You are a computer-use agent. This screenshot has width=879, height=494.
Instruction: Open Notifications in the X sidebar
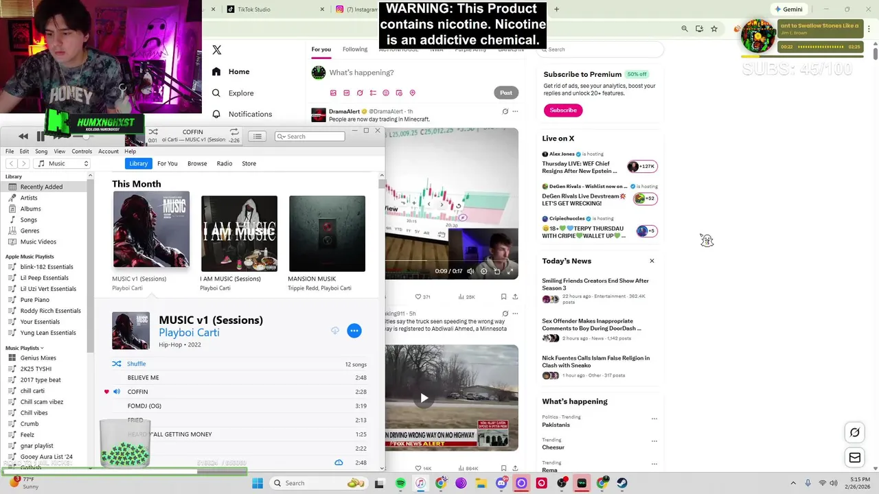pyautogui.click(x=242, y=114)
